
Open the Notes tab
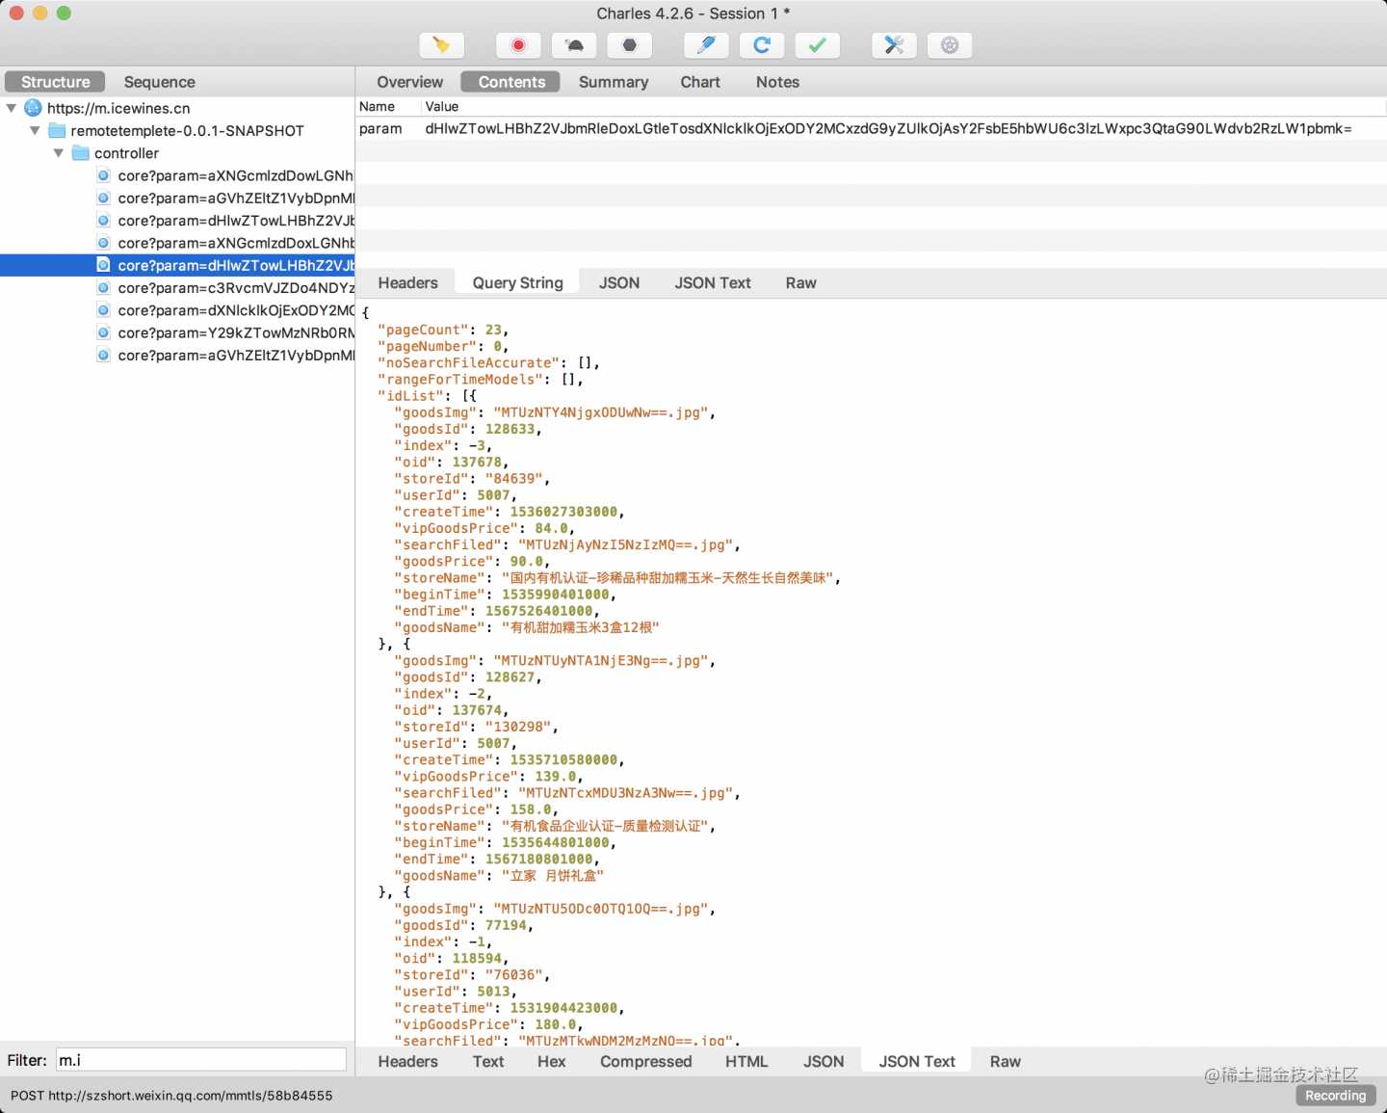777,82
